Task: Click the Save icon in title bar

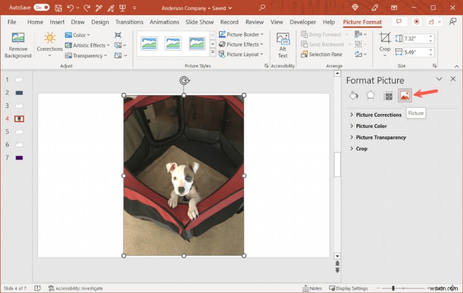Action: pyautogui.click(x=58, y=8)
